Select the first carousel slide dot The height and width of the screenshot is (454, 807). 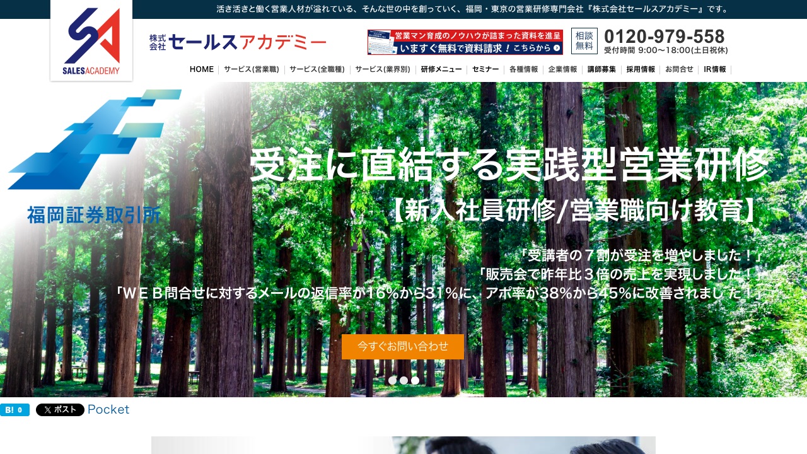pyautogui.click(x=392, y=380)
